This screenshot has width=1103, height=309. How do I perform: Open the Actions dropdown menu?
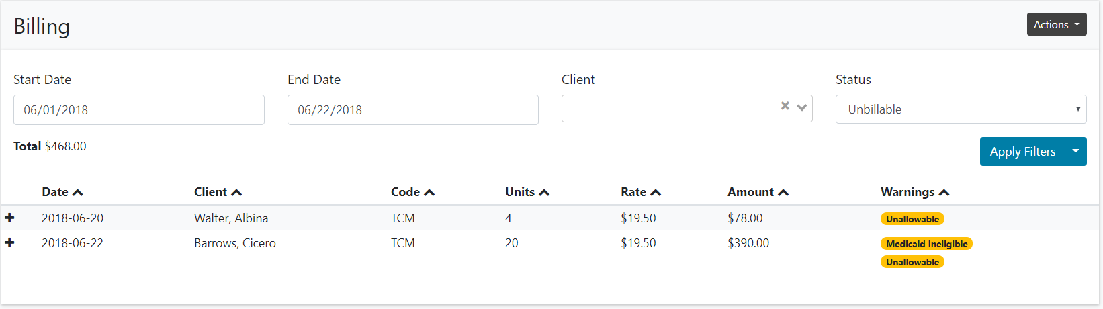click(1056, 25)
